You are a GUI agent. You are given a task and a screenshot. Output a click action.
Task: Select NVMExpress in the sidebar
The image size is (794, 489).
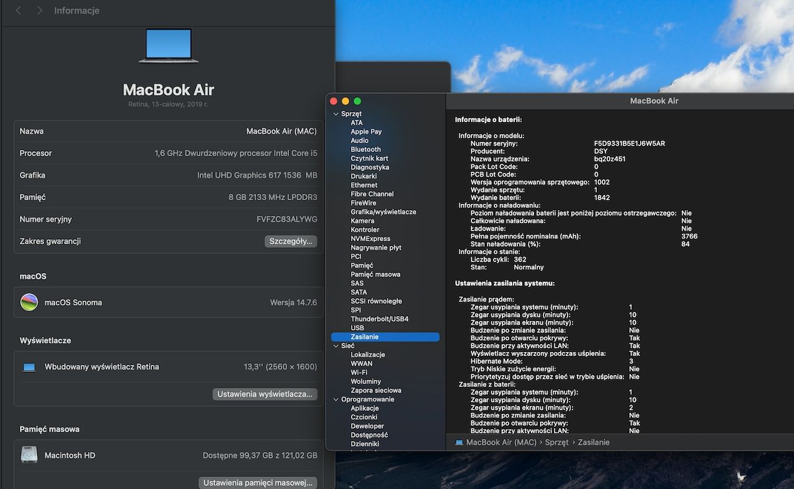[370, 239]
